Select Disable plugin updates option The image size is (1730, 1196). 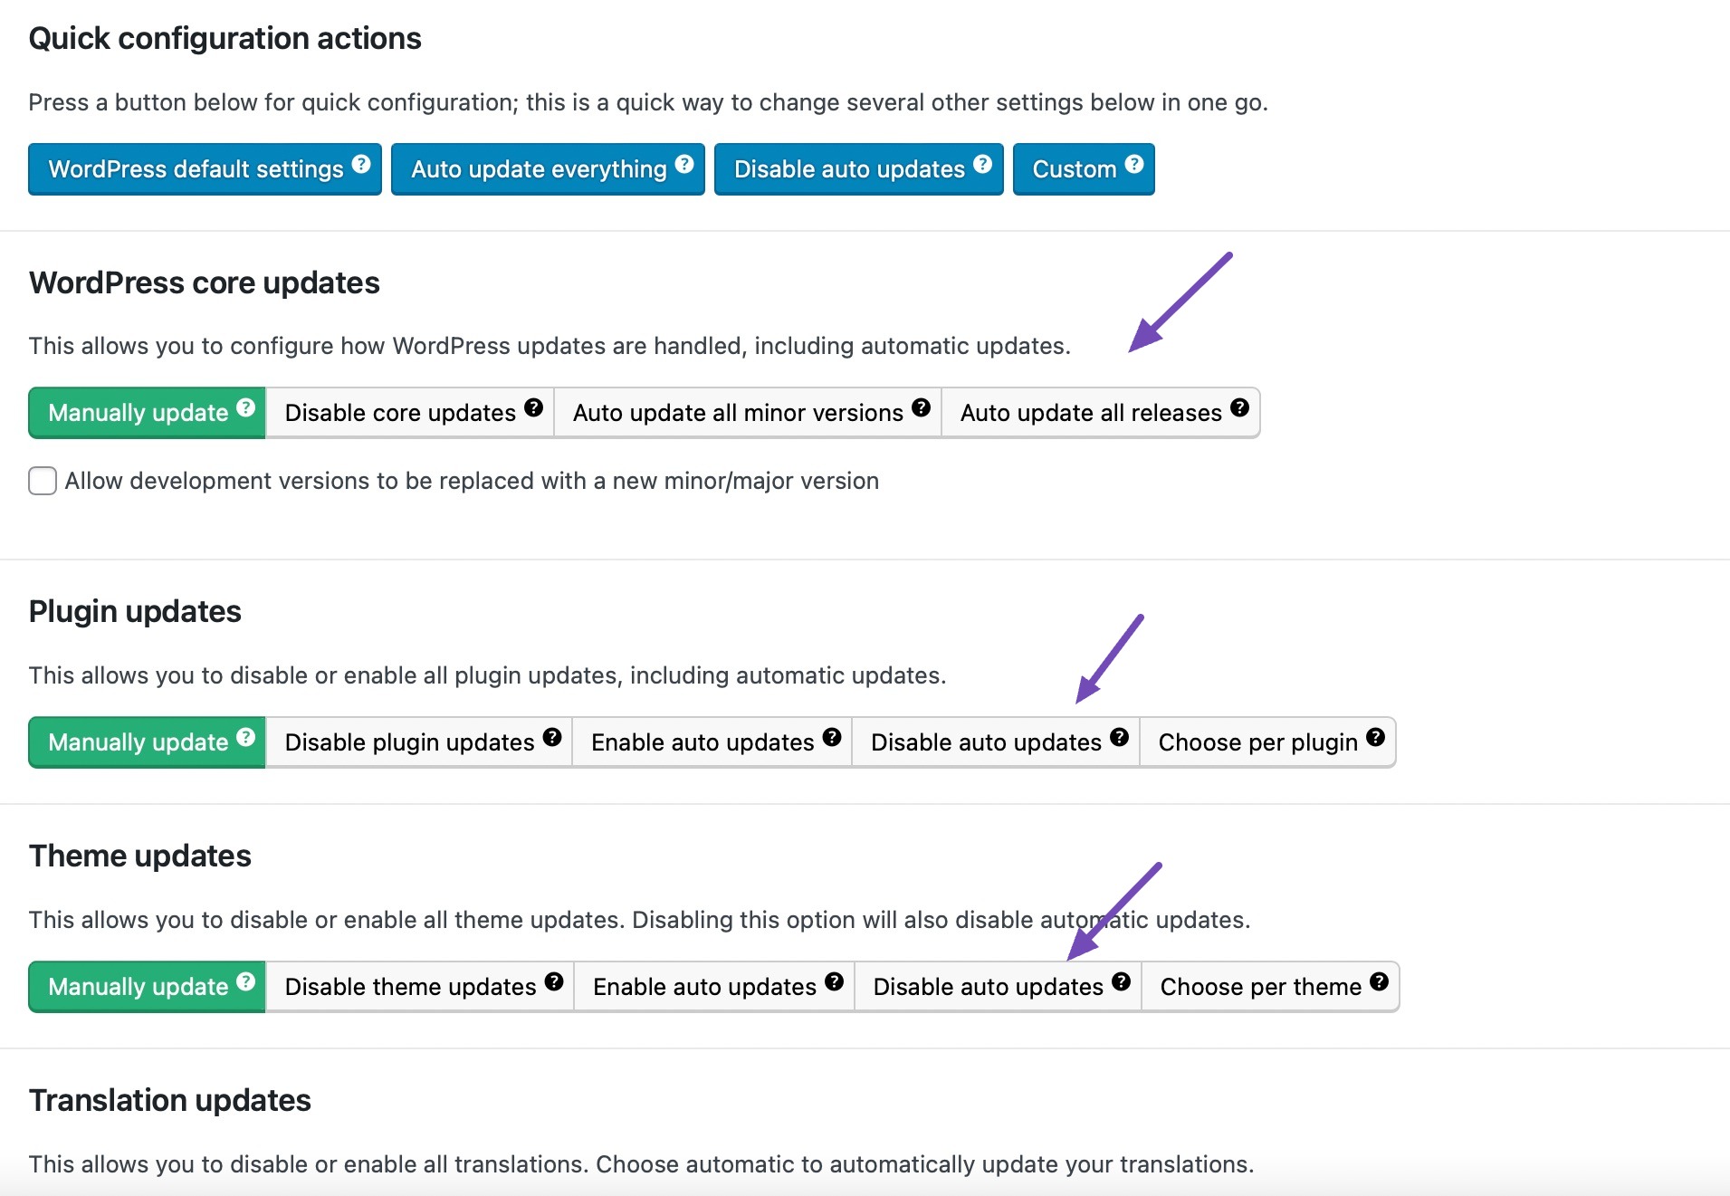[x=409, y=743]
